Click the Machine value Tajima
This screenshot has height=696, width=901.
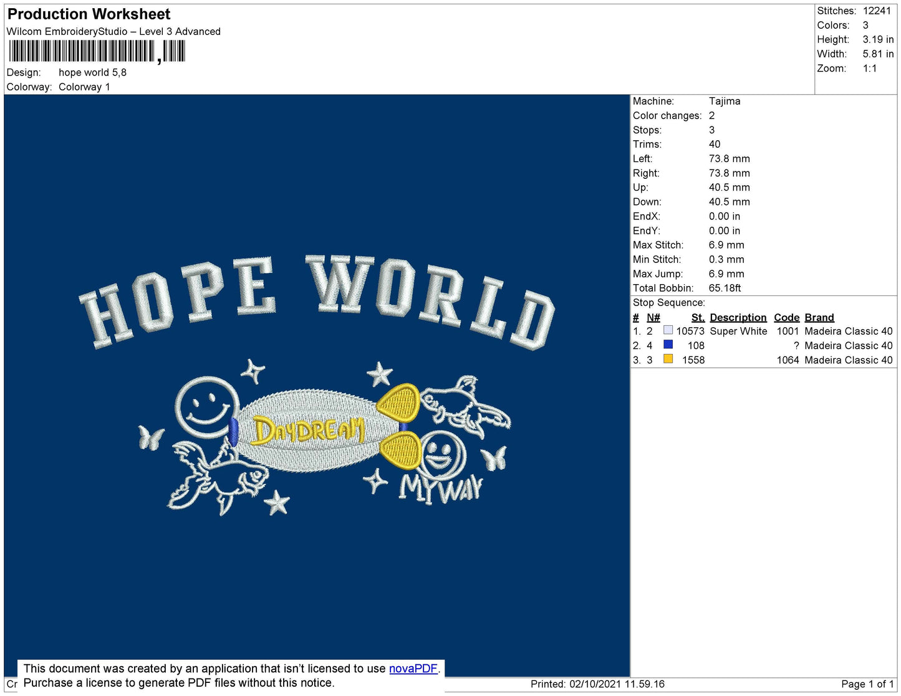pyautogui.click(x=725, y=101)
